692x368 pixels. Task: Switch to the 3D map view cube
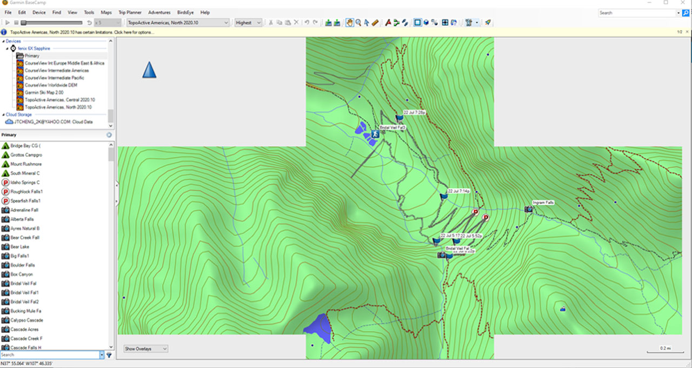[x=426, y=23]
